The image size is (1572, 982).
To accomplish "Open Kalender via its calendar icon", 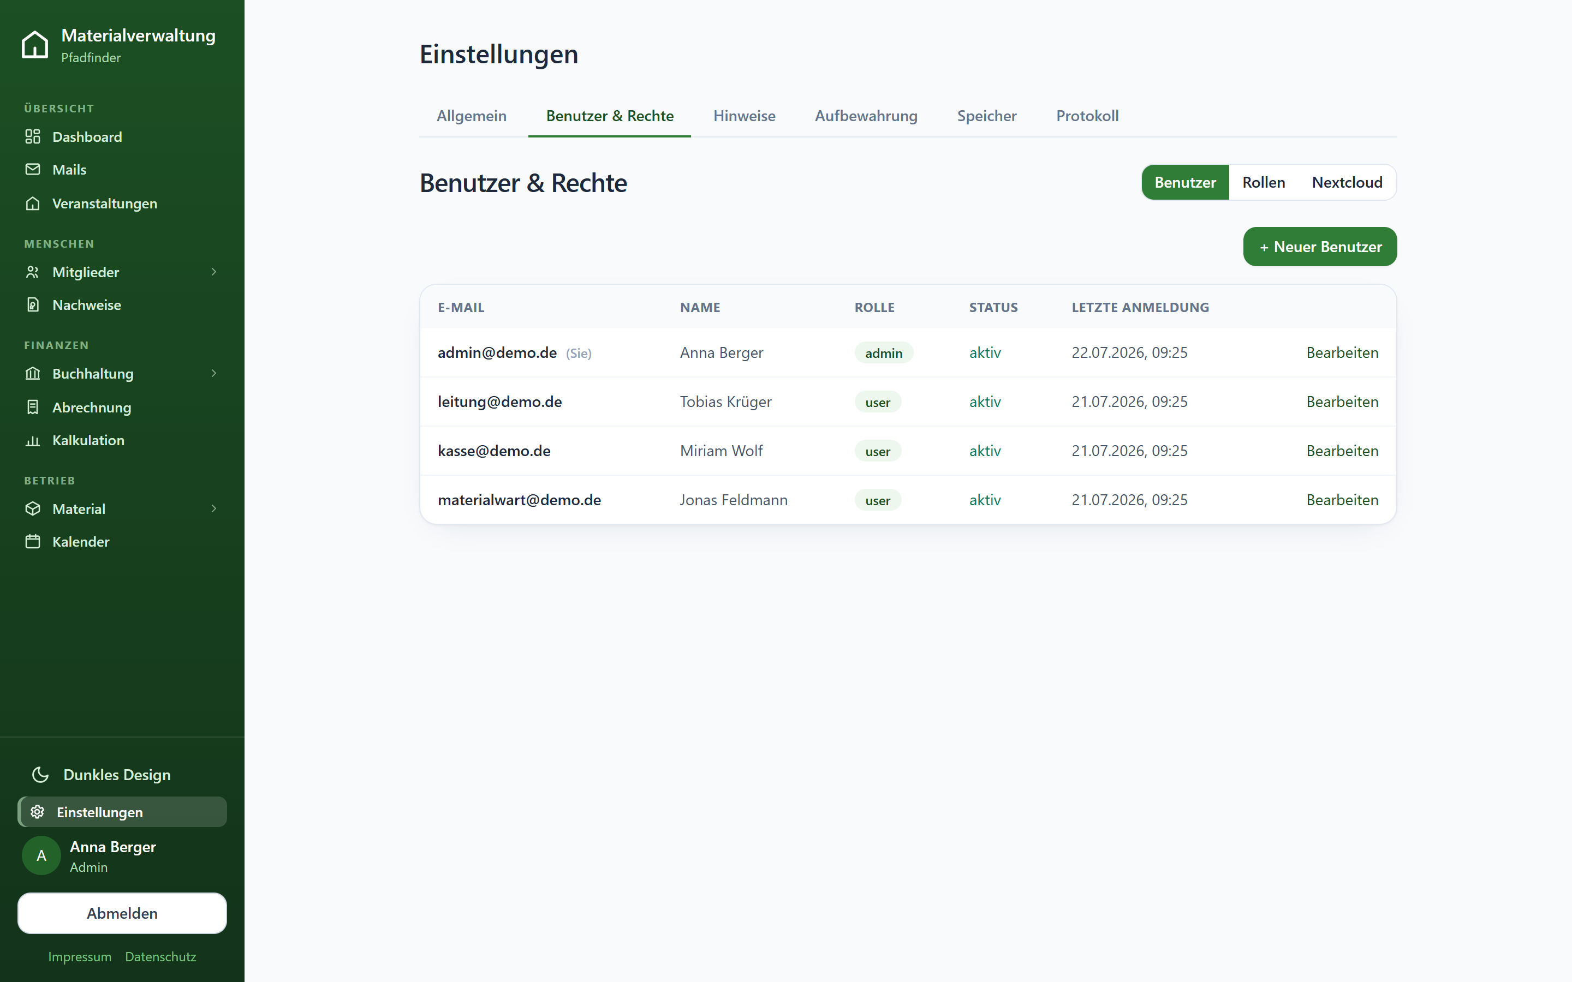I will coord(33,542).
